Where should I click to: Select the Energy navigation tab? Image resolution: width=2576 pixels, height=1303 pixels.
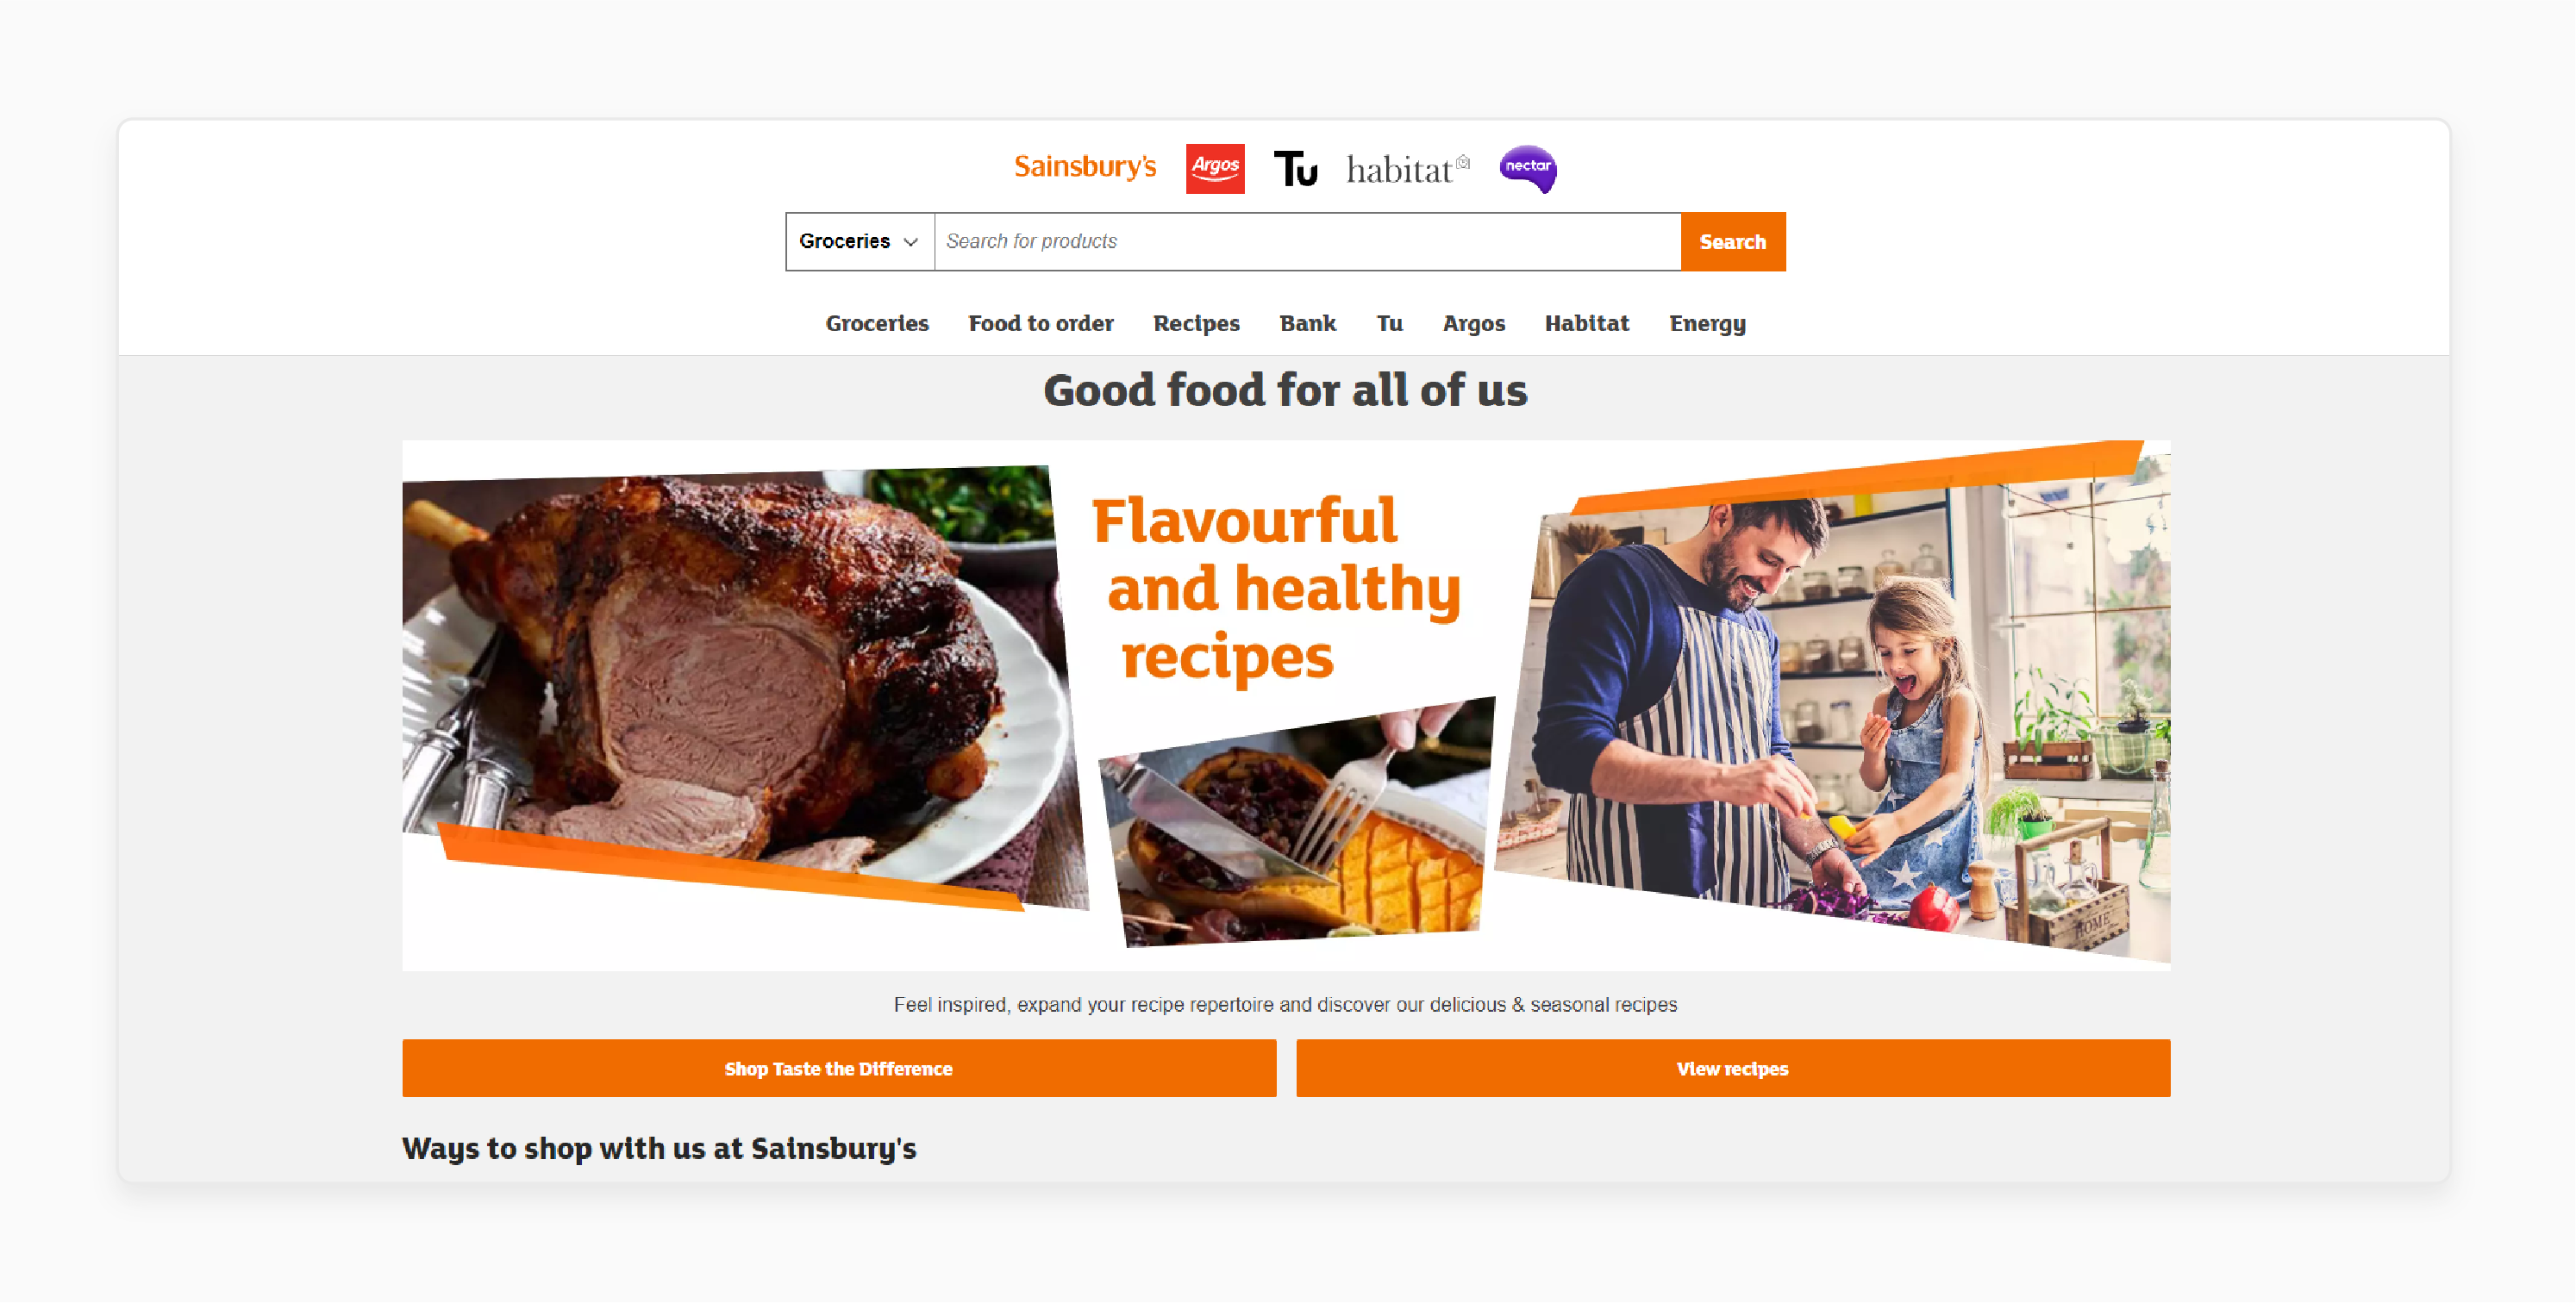(1709, 324)
